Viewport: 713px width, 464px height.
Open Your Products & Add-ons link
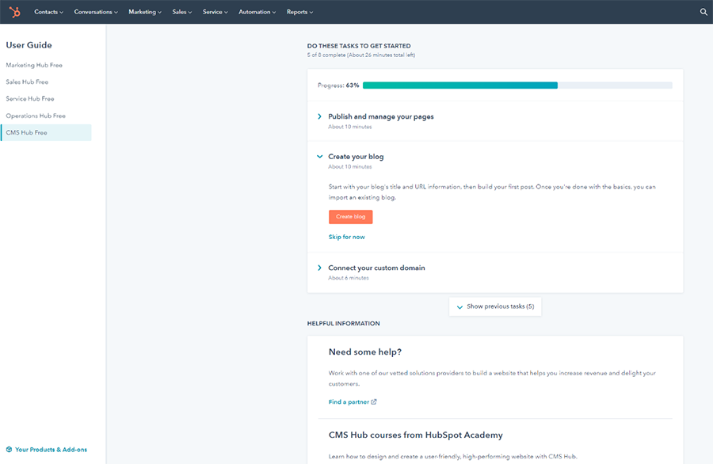51,450
